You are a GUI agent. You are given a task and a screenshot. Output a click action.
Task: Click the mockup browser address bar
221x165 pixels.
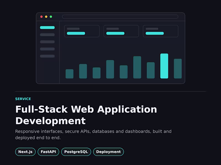point(120,17)
